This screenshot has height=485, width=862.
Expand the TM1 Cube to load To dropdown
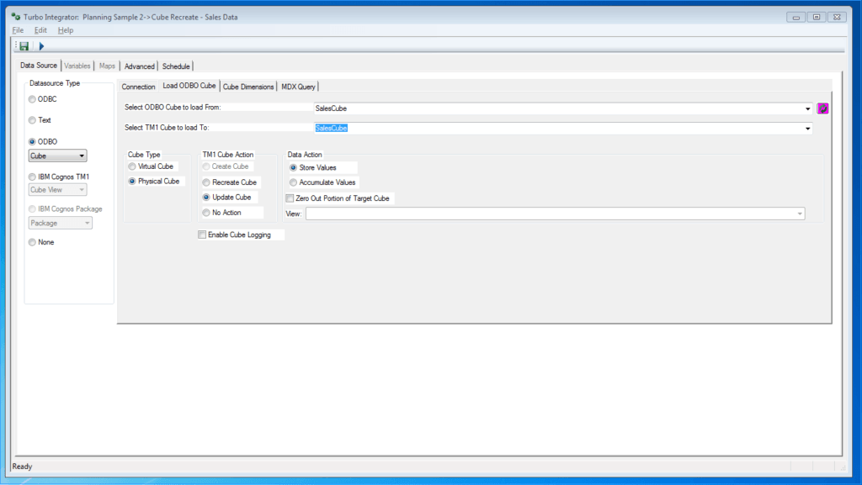(807, 128)
